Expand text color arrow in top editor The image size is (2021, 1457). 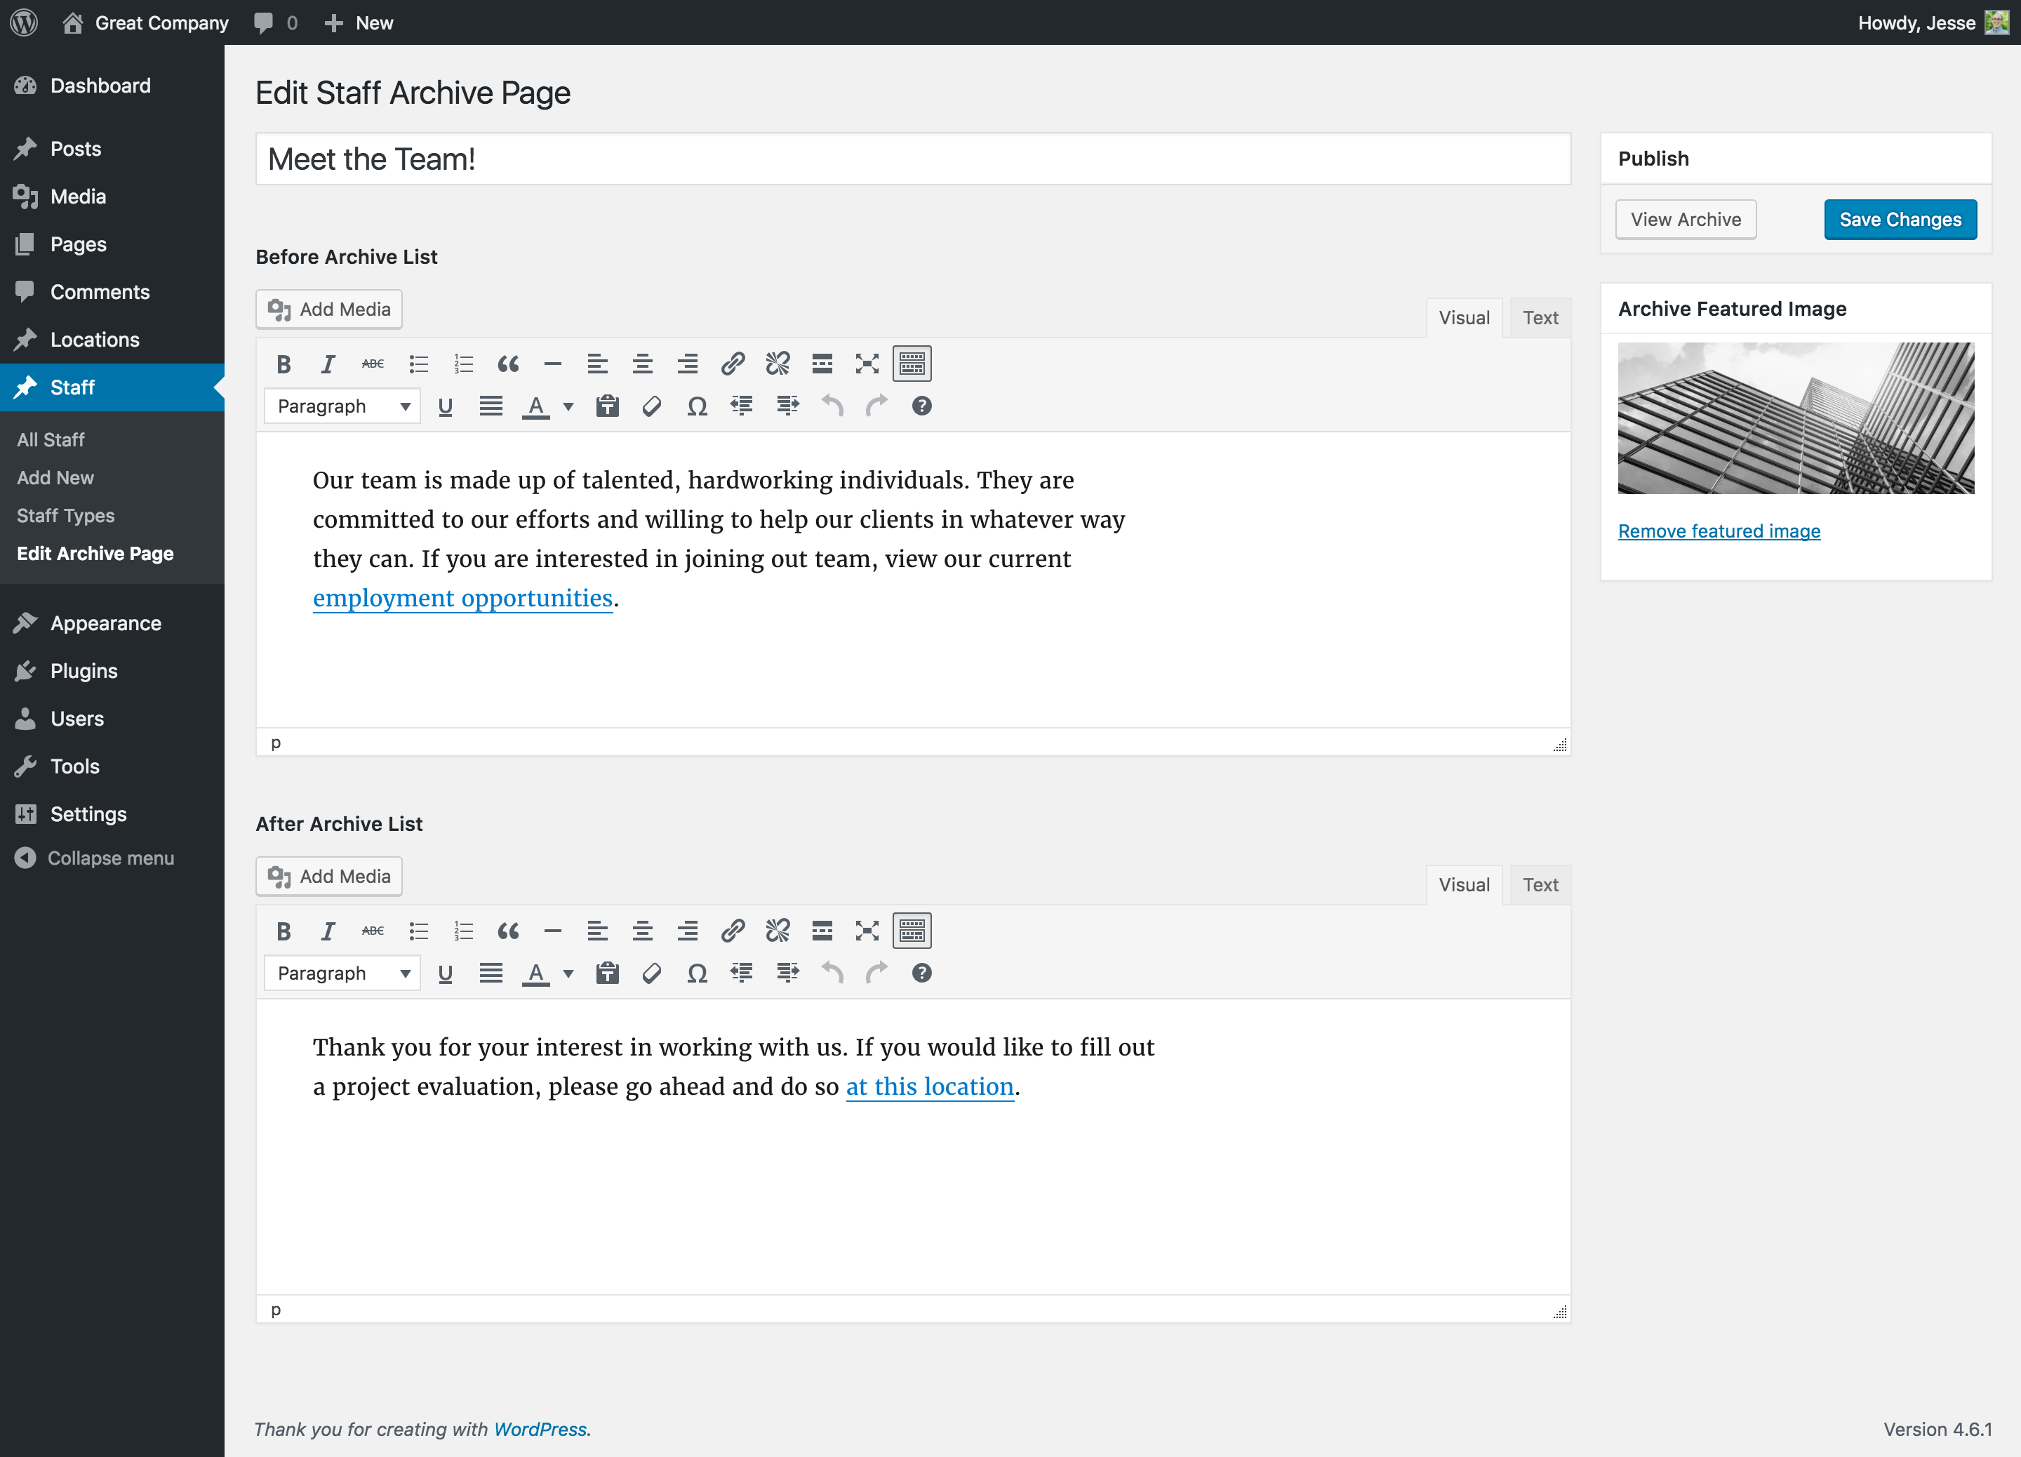(568, 406)
